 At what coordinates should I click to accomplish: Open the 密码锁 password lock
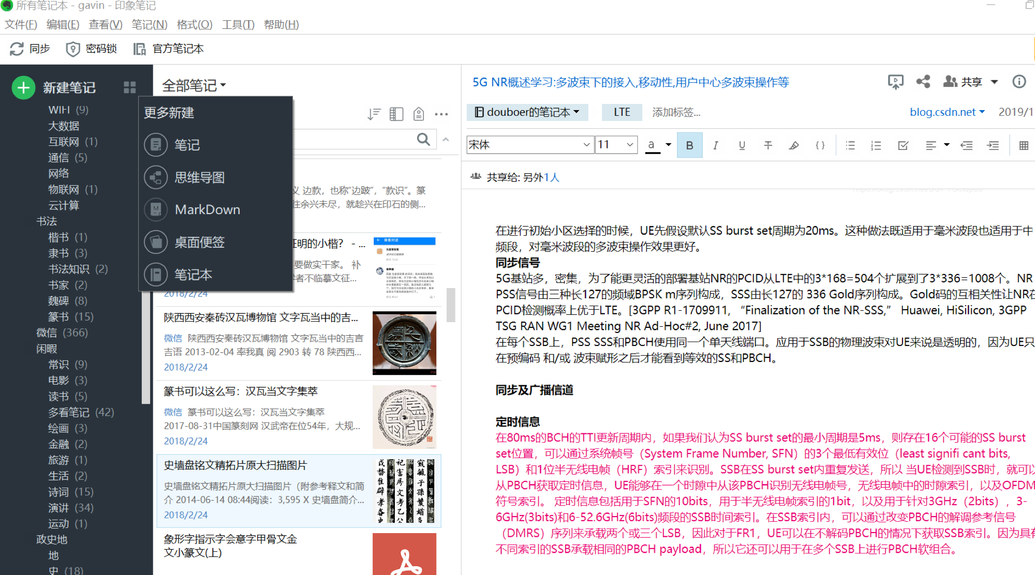tap(91, 49)
